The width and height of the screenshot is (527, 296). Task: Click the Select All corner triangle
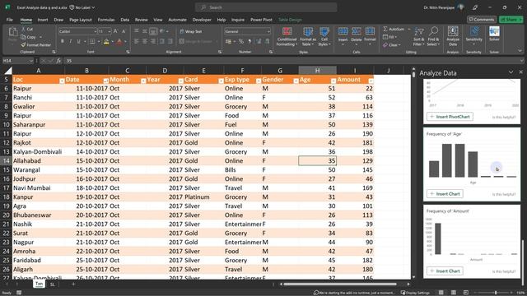8,70
